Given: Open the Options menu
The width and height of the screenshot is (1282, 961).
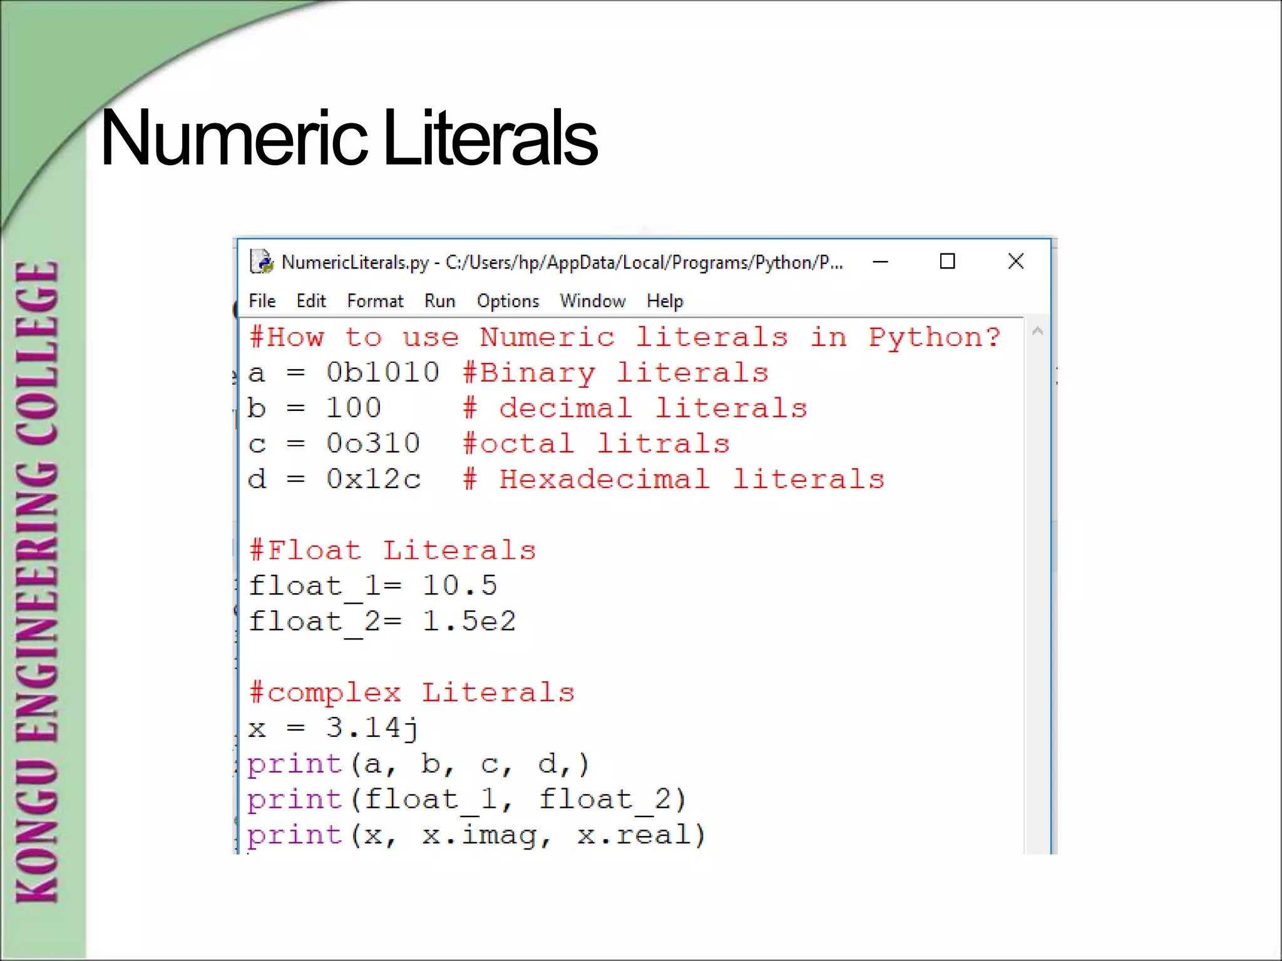Looking at the screenshot, I should click(x=508, y=301).
